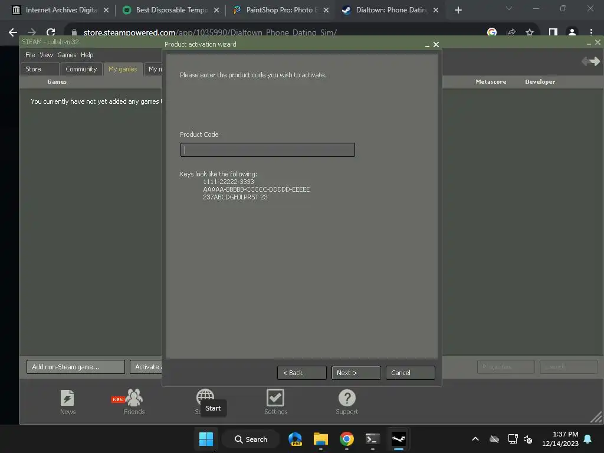Close the Steam main window
Screen dimensions: 604x453
tap(598, 42)
